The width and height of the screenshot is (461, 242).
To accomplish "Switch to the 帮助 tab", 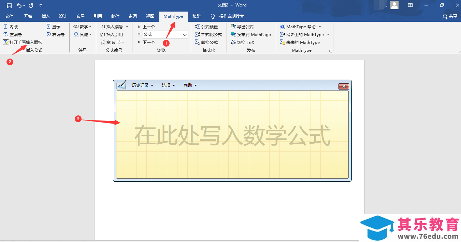I will pos(197,16).
